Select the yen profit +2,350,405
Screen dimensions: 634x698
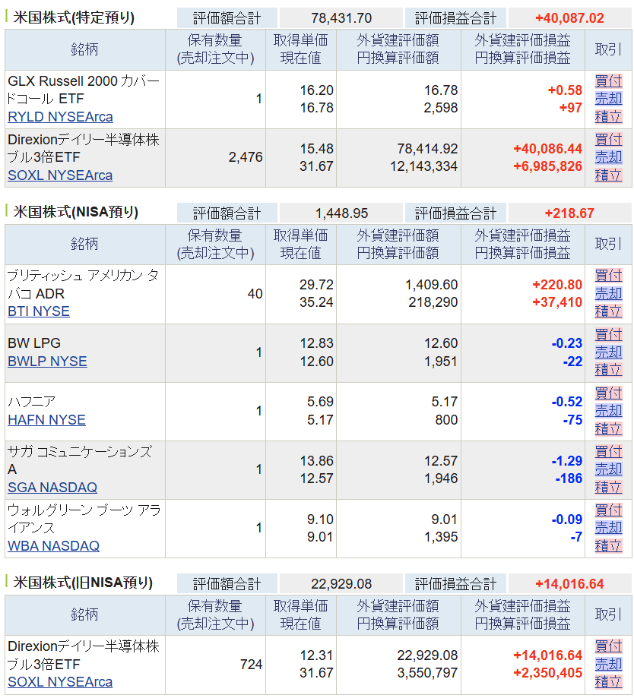coord(547,673)
